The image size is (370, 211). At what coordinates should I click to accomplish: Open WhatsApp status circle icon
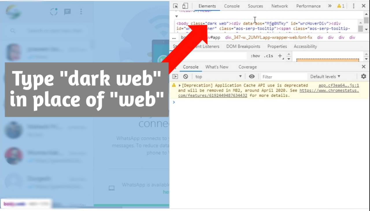point(54,12)
